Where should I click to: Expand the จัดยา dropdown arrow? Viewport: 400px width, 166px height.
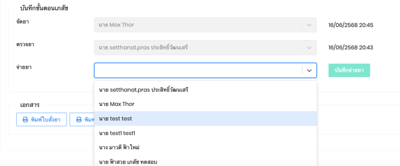click(309, 25)
